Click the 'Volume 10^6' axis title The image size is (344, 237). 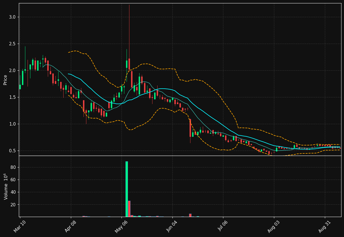click(6, 186)
